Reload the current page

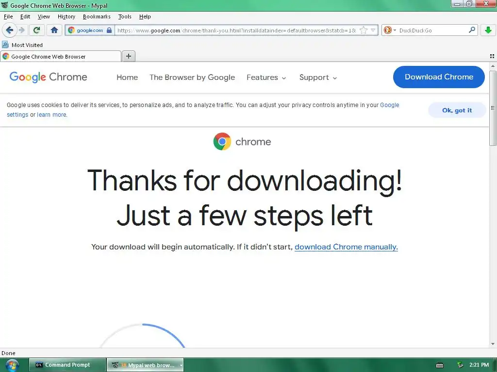pyautogui.click(x=36, y=30)
